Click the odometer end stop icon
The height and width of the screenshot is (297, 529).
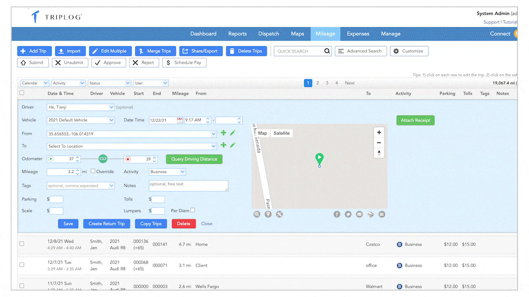(128, 159)
